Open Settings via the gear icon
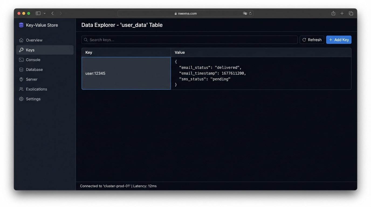371x207 pixels. click(21, 99)
